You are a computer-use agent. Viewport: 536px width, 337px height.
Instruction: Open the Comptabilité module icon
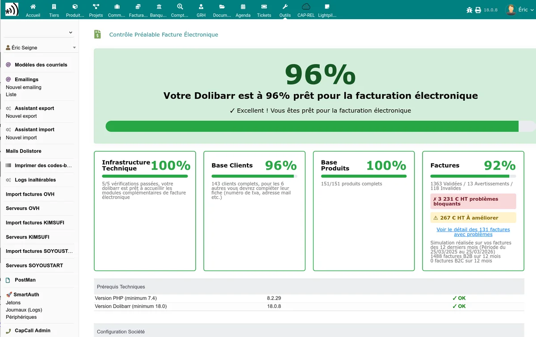click(180, 7)
